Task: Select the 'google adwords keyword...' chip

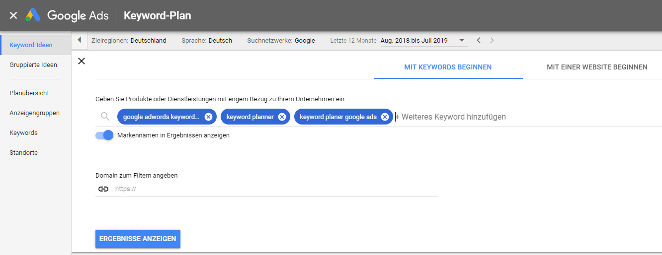Action: click(161, 117)
